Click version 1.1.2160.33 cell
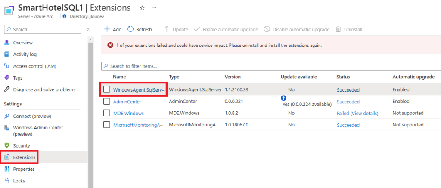Image resolution: width=441 pixels, height=188 pixels. tap(236, 90)
